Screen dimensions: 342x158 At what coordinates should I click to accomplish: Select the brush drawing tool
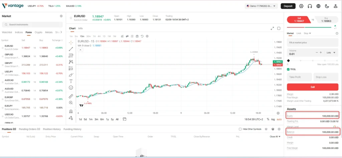pos(71,75)
